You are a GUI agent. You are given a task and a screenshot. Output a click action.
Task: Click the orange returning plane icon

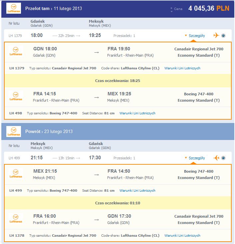[x=216, y=158]
